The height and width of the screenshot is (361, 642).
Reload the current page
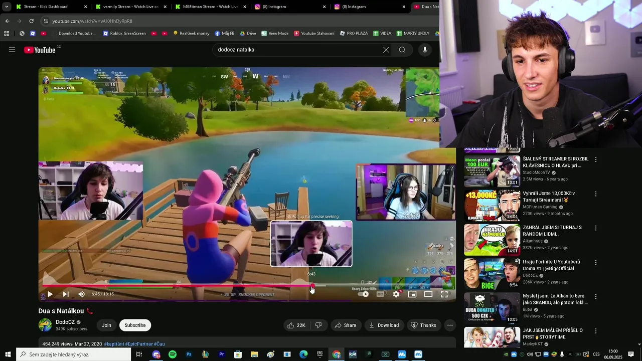click(x=31, y=21)
